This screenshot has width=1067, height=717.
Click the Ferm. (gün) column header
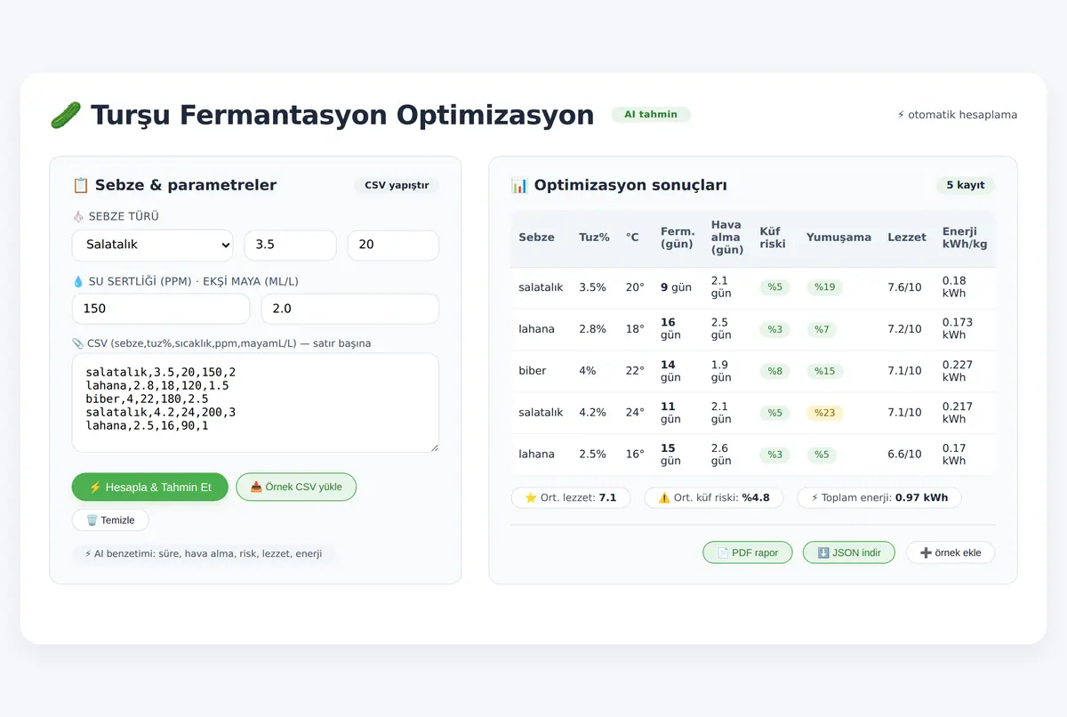(678, 238)
